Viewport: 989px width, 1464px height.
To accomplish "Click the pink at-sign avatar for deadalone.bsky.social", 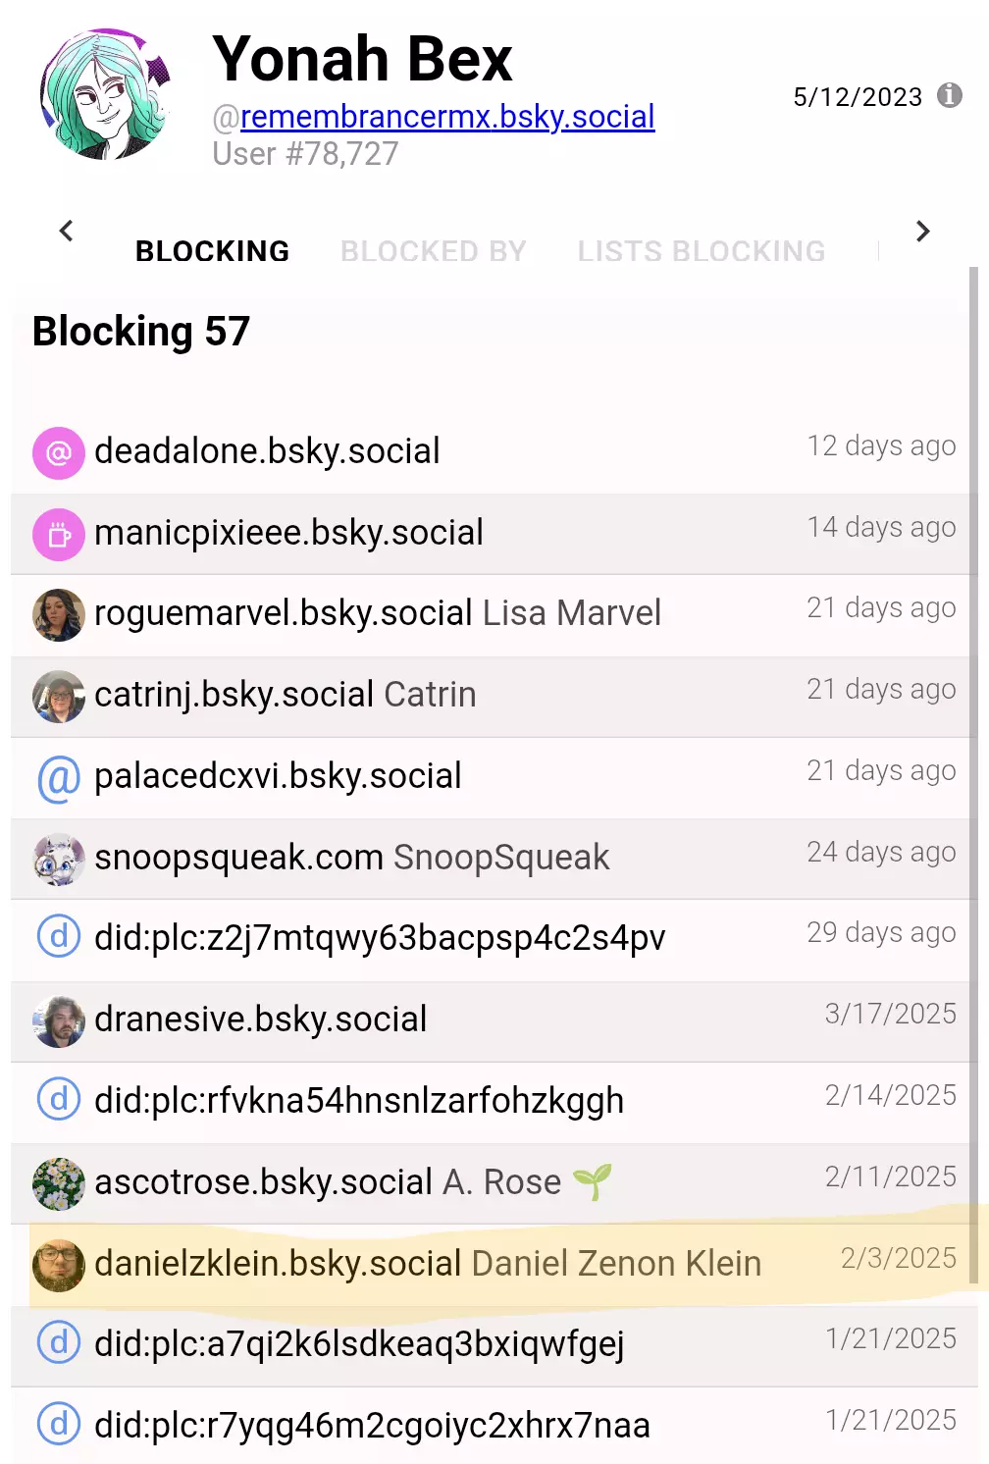I will (x=59, y=452).
